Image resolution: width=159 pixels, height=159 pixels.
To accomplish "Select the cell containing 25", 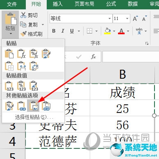I will pyautogui.click(x=123, y=108).
